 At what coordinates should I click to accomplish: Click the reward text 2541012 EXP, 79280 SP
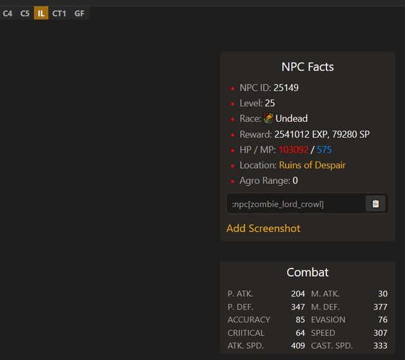[322, 135]
